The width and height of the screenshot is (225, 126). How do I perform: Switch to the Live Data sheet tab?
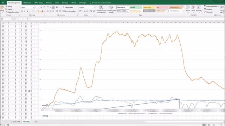(x=17, y=122)
